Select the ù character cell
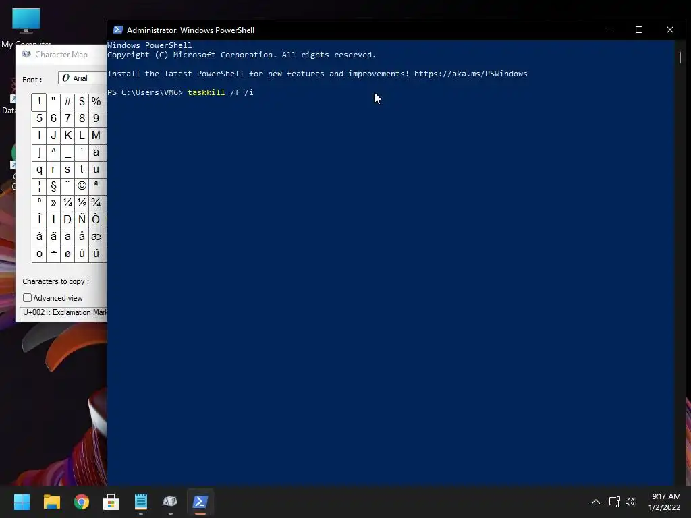Screen dimensions: 691x518 82,254
